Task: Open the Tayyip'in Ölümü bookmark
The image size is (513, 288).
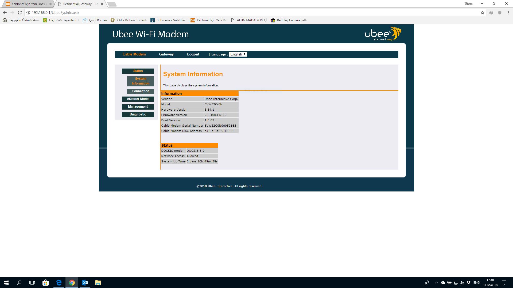Action: (21, 20)
